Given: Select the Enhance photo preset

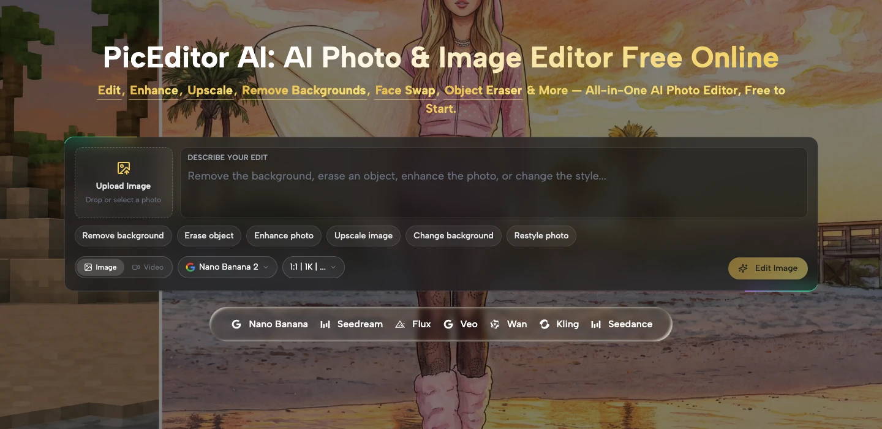Looking at the screenshot, I should click(284, 235).
